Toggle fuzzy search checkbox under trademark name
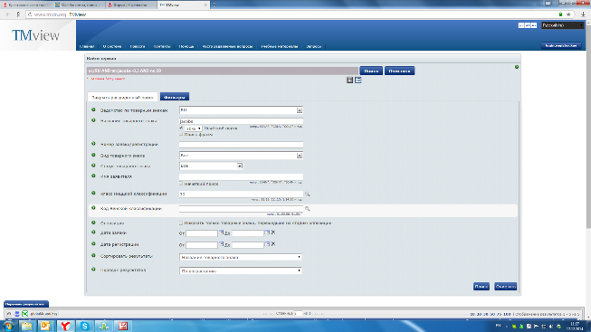Viewport: 591px width, 332px height. (x=181, y=128)
